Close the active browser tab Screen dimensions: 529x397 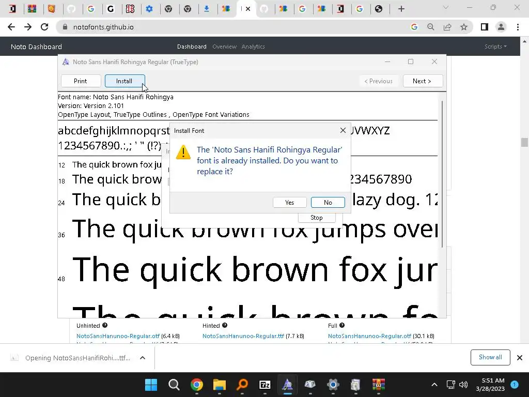click(x=248, y=9)
